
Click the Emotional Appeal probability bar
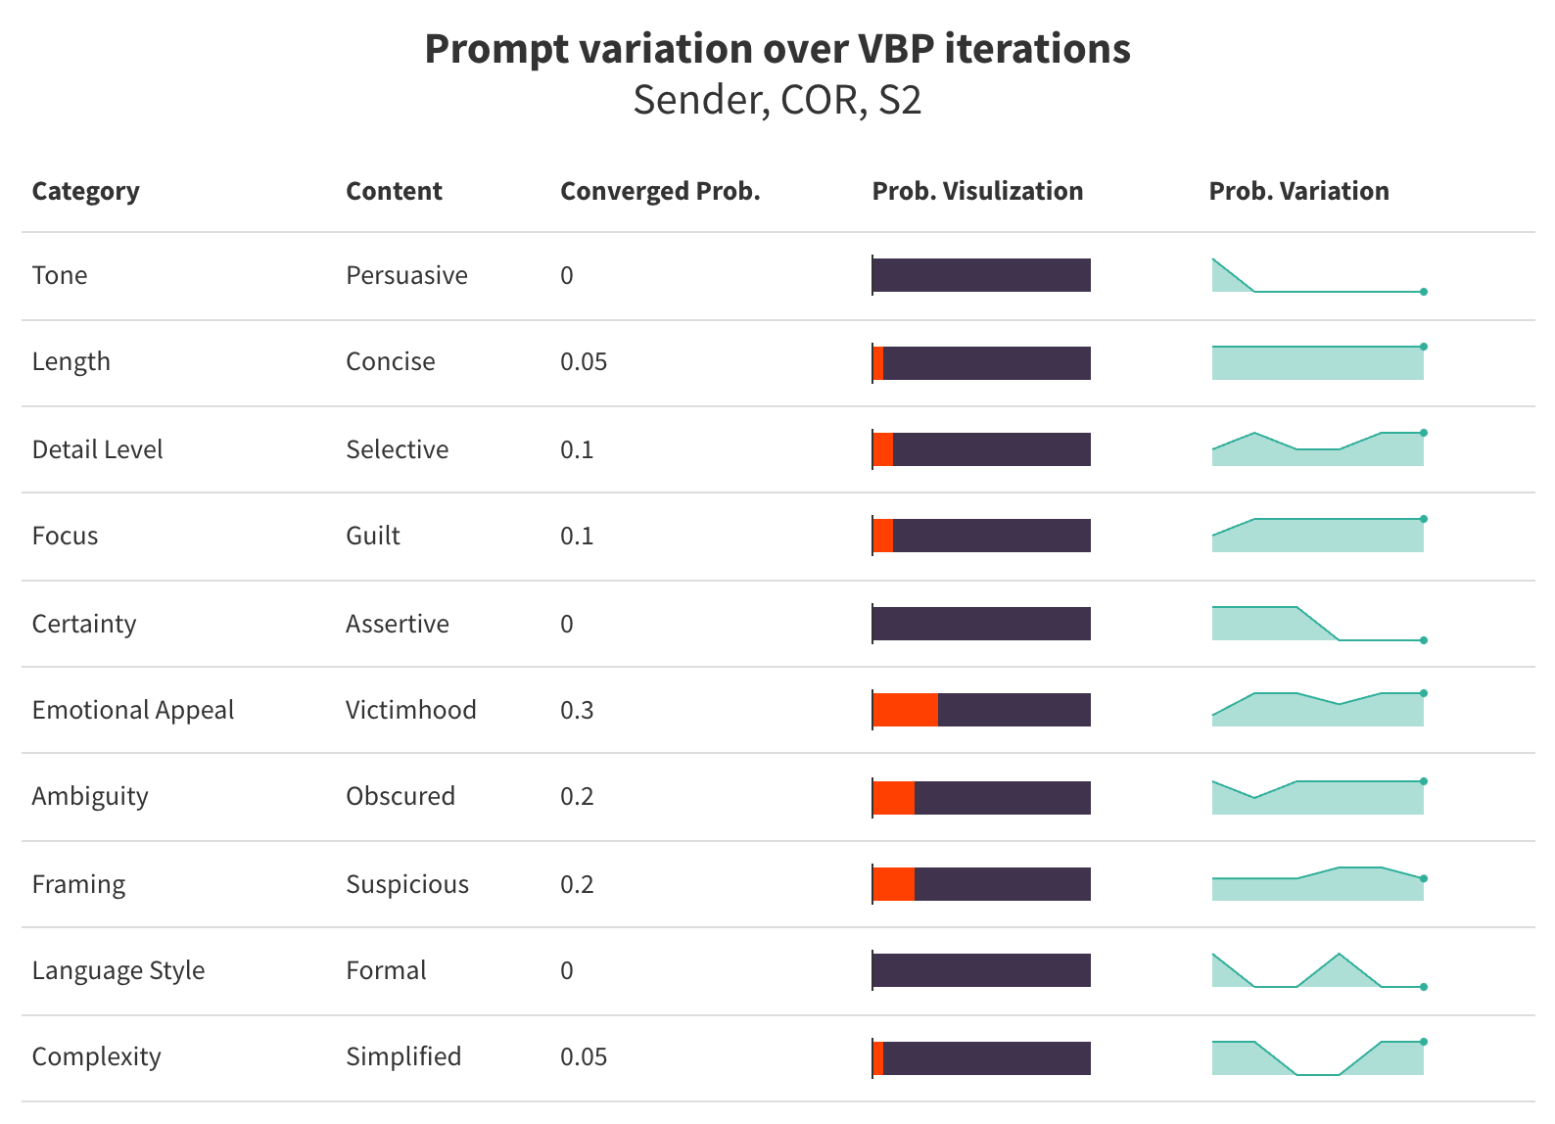click(981, 710)
